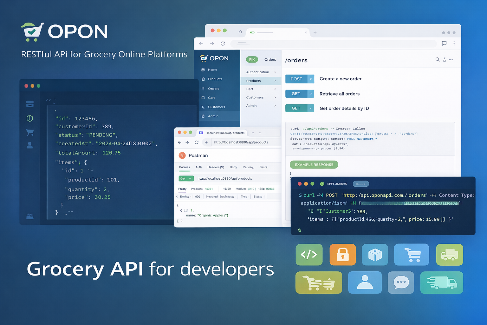Select Orders in the OPON sidebar
Viewport: 487px width, 325px height.
[x=213, y=89]
